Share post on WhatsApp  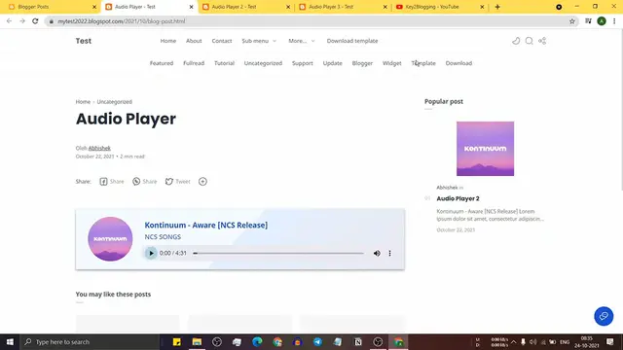(145, 182)
